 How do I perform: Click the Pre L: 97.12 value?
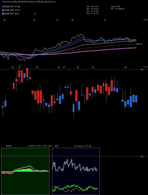pos(92,11)
